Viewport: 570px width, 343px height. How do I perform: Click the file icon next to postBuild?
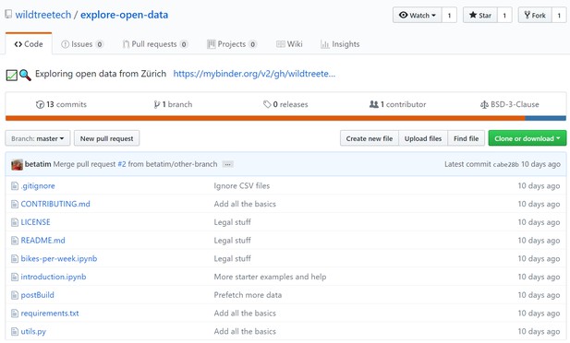(15, 295)
